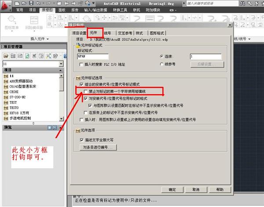Screen dimensions: 264x207
Task: Click the wrench icon beside the binoculars
Action: point(249,4)
